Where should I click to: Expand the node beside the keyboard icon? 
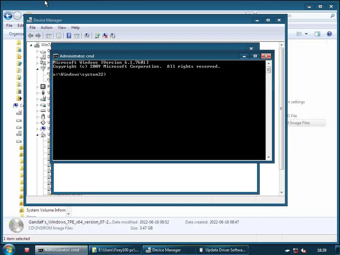click(37, 111)
